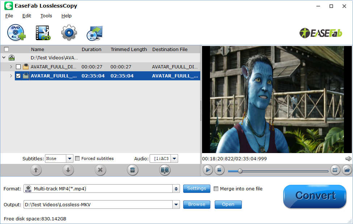Toggle the select-all checkbox in header
The width and height of the screenshot is (353, 224).
tap(6, 49)
